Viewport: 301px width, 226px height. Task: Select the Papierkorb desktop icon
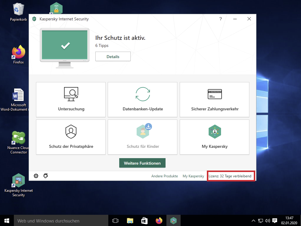[x=18, y=12]
